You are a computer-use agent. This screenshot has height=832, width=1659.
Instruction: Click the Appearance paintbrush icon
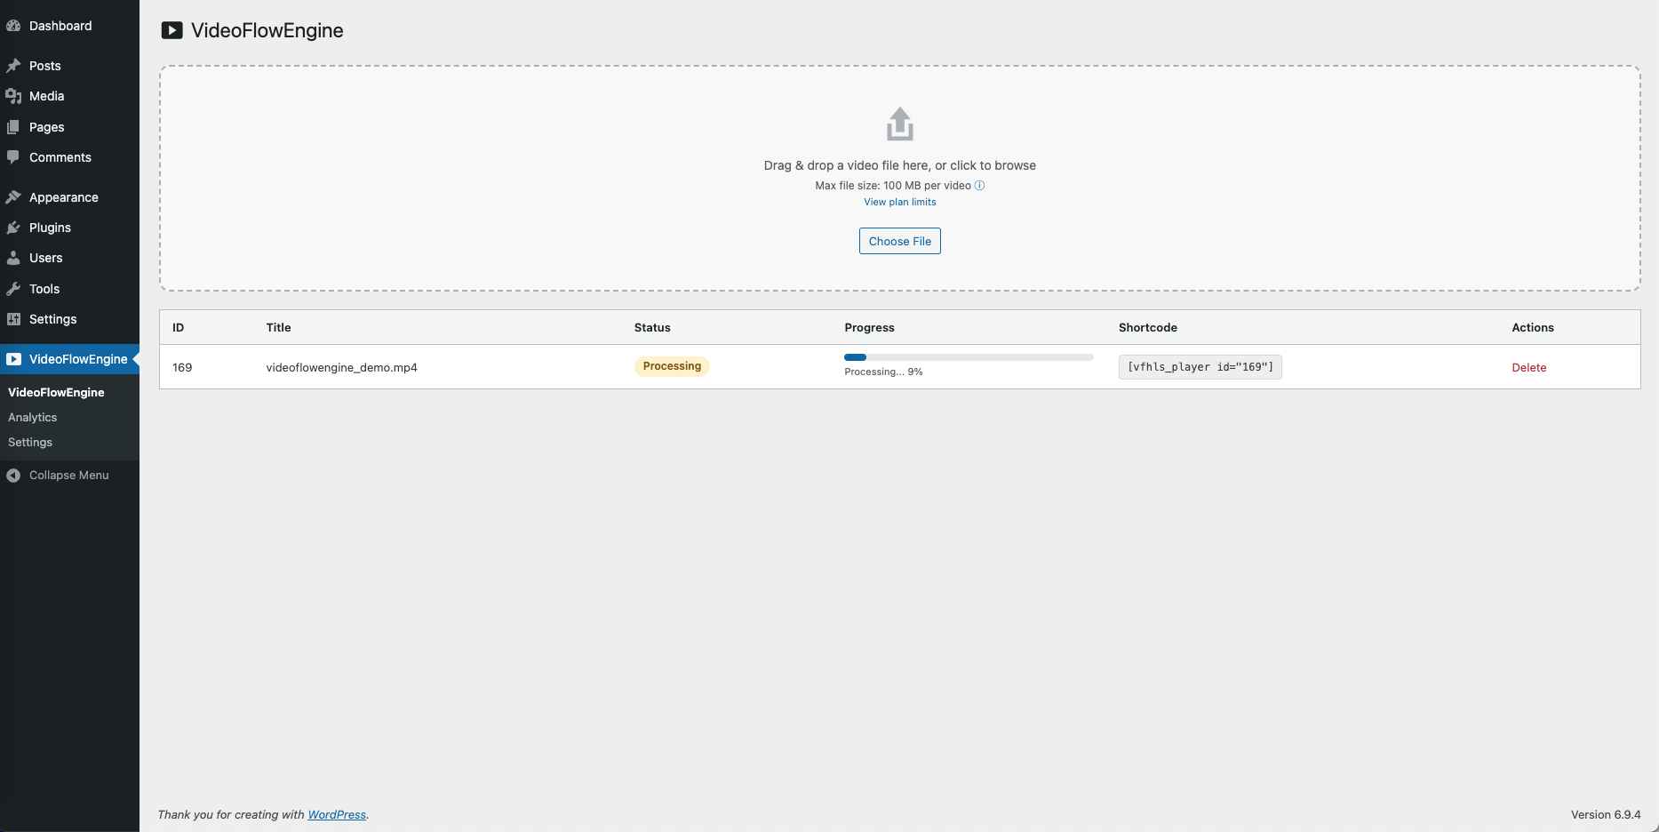pyautogui.click(x=13, y=197)
